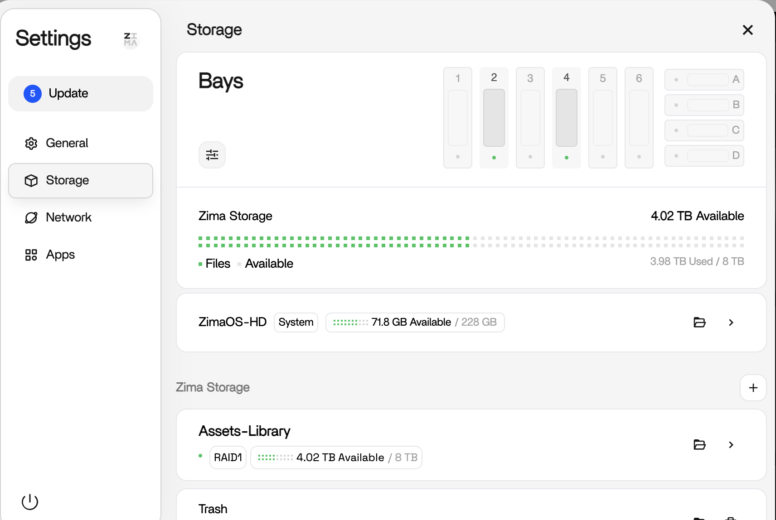Screen dimensions: 776x520
Task: Open ZimaOS-HD folder icon
Action: pos(699,323)
